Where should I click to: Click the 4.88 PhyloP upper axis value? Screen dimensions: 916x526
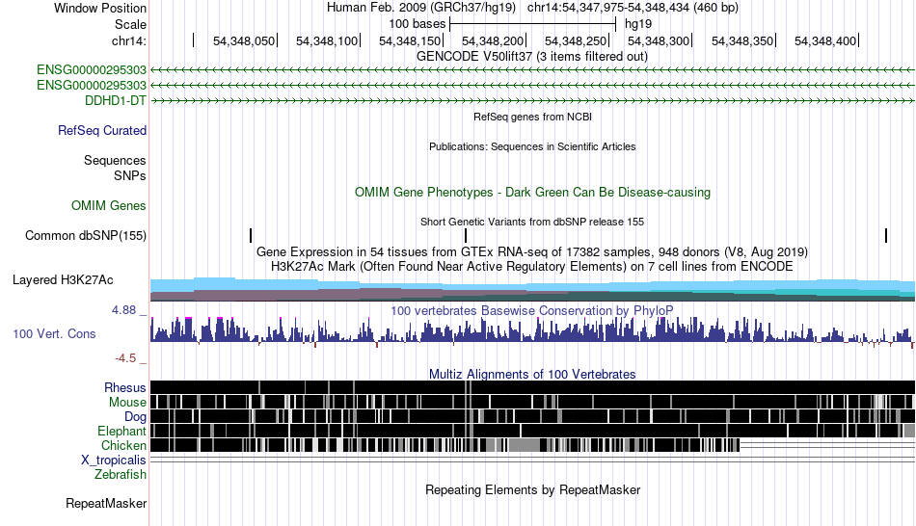[123, 310]
